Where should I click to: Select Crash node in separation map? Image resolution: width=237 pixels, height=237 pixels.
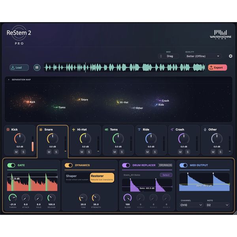(160, 100)
